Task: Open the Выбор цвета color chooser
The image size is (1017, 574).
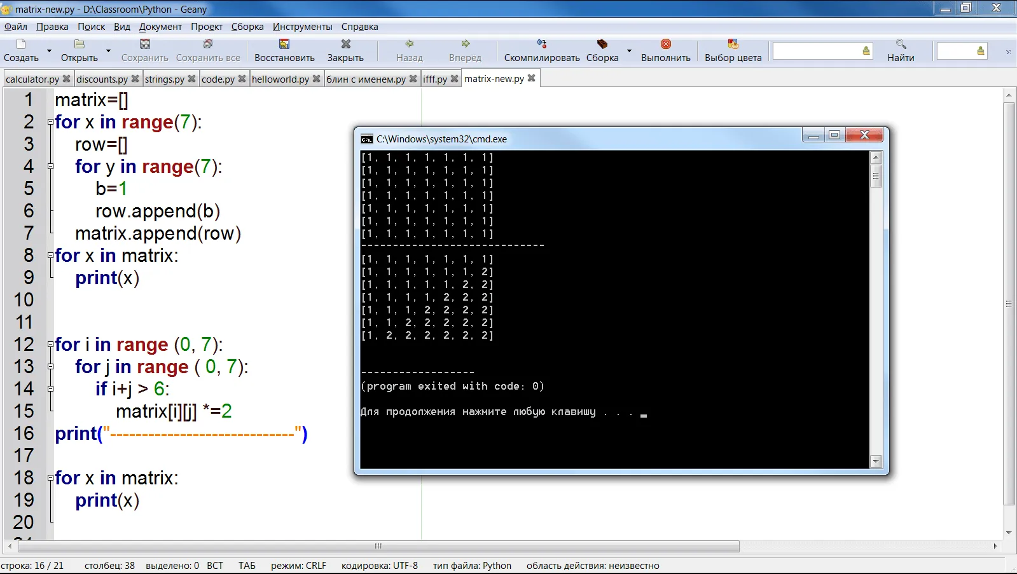Action: 733,44
